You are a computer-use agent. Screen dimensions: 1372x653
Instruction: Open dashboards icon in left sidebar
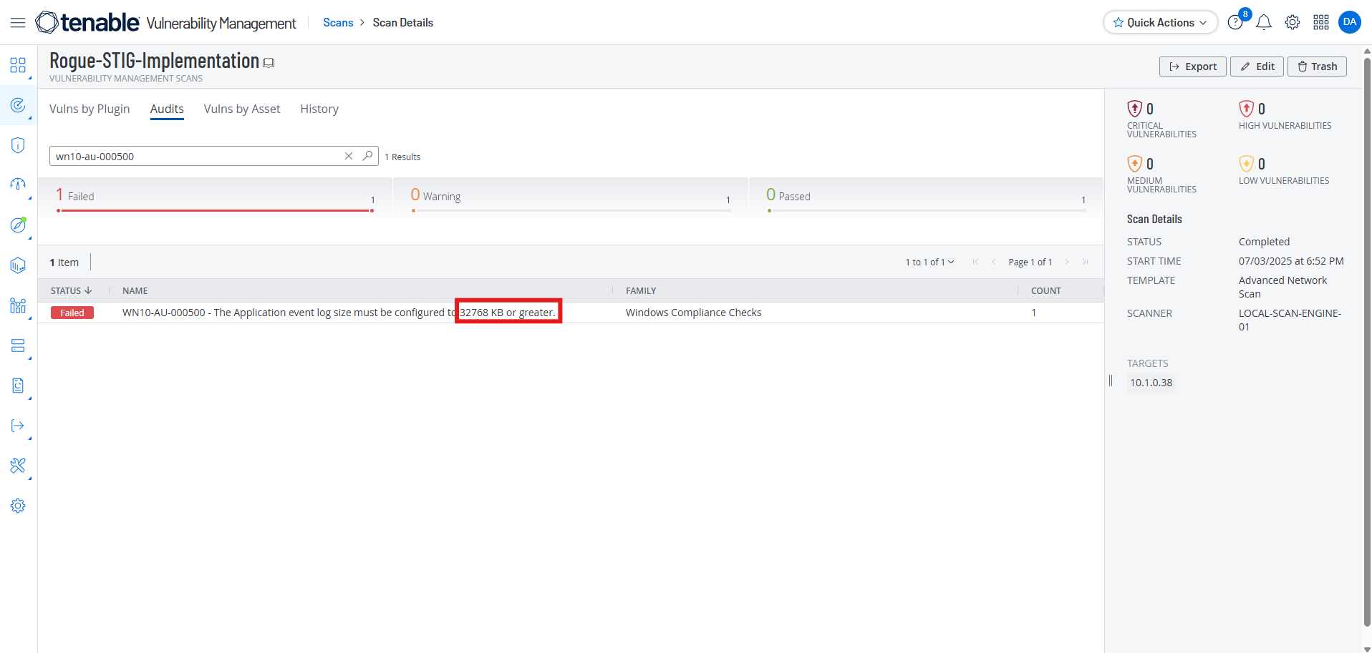[x=18, y=66]
